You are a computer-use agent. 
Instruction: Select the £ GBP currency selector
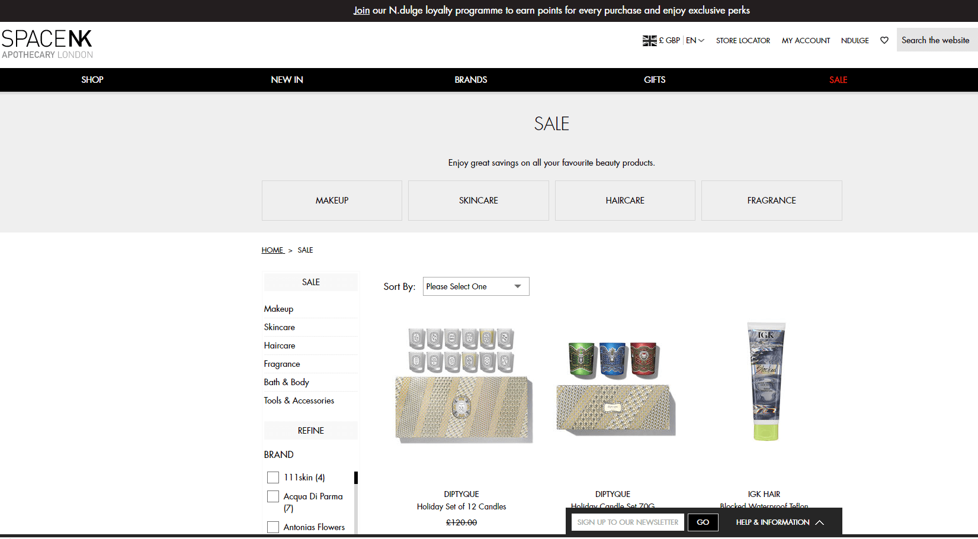pyautogui.click(x=669, y=40)
